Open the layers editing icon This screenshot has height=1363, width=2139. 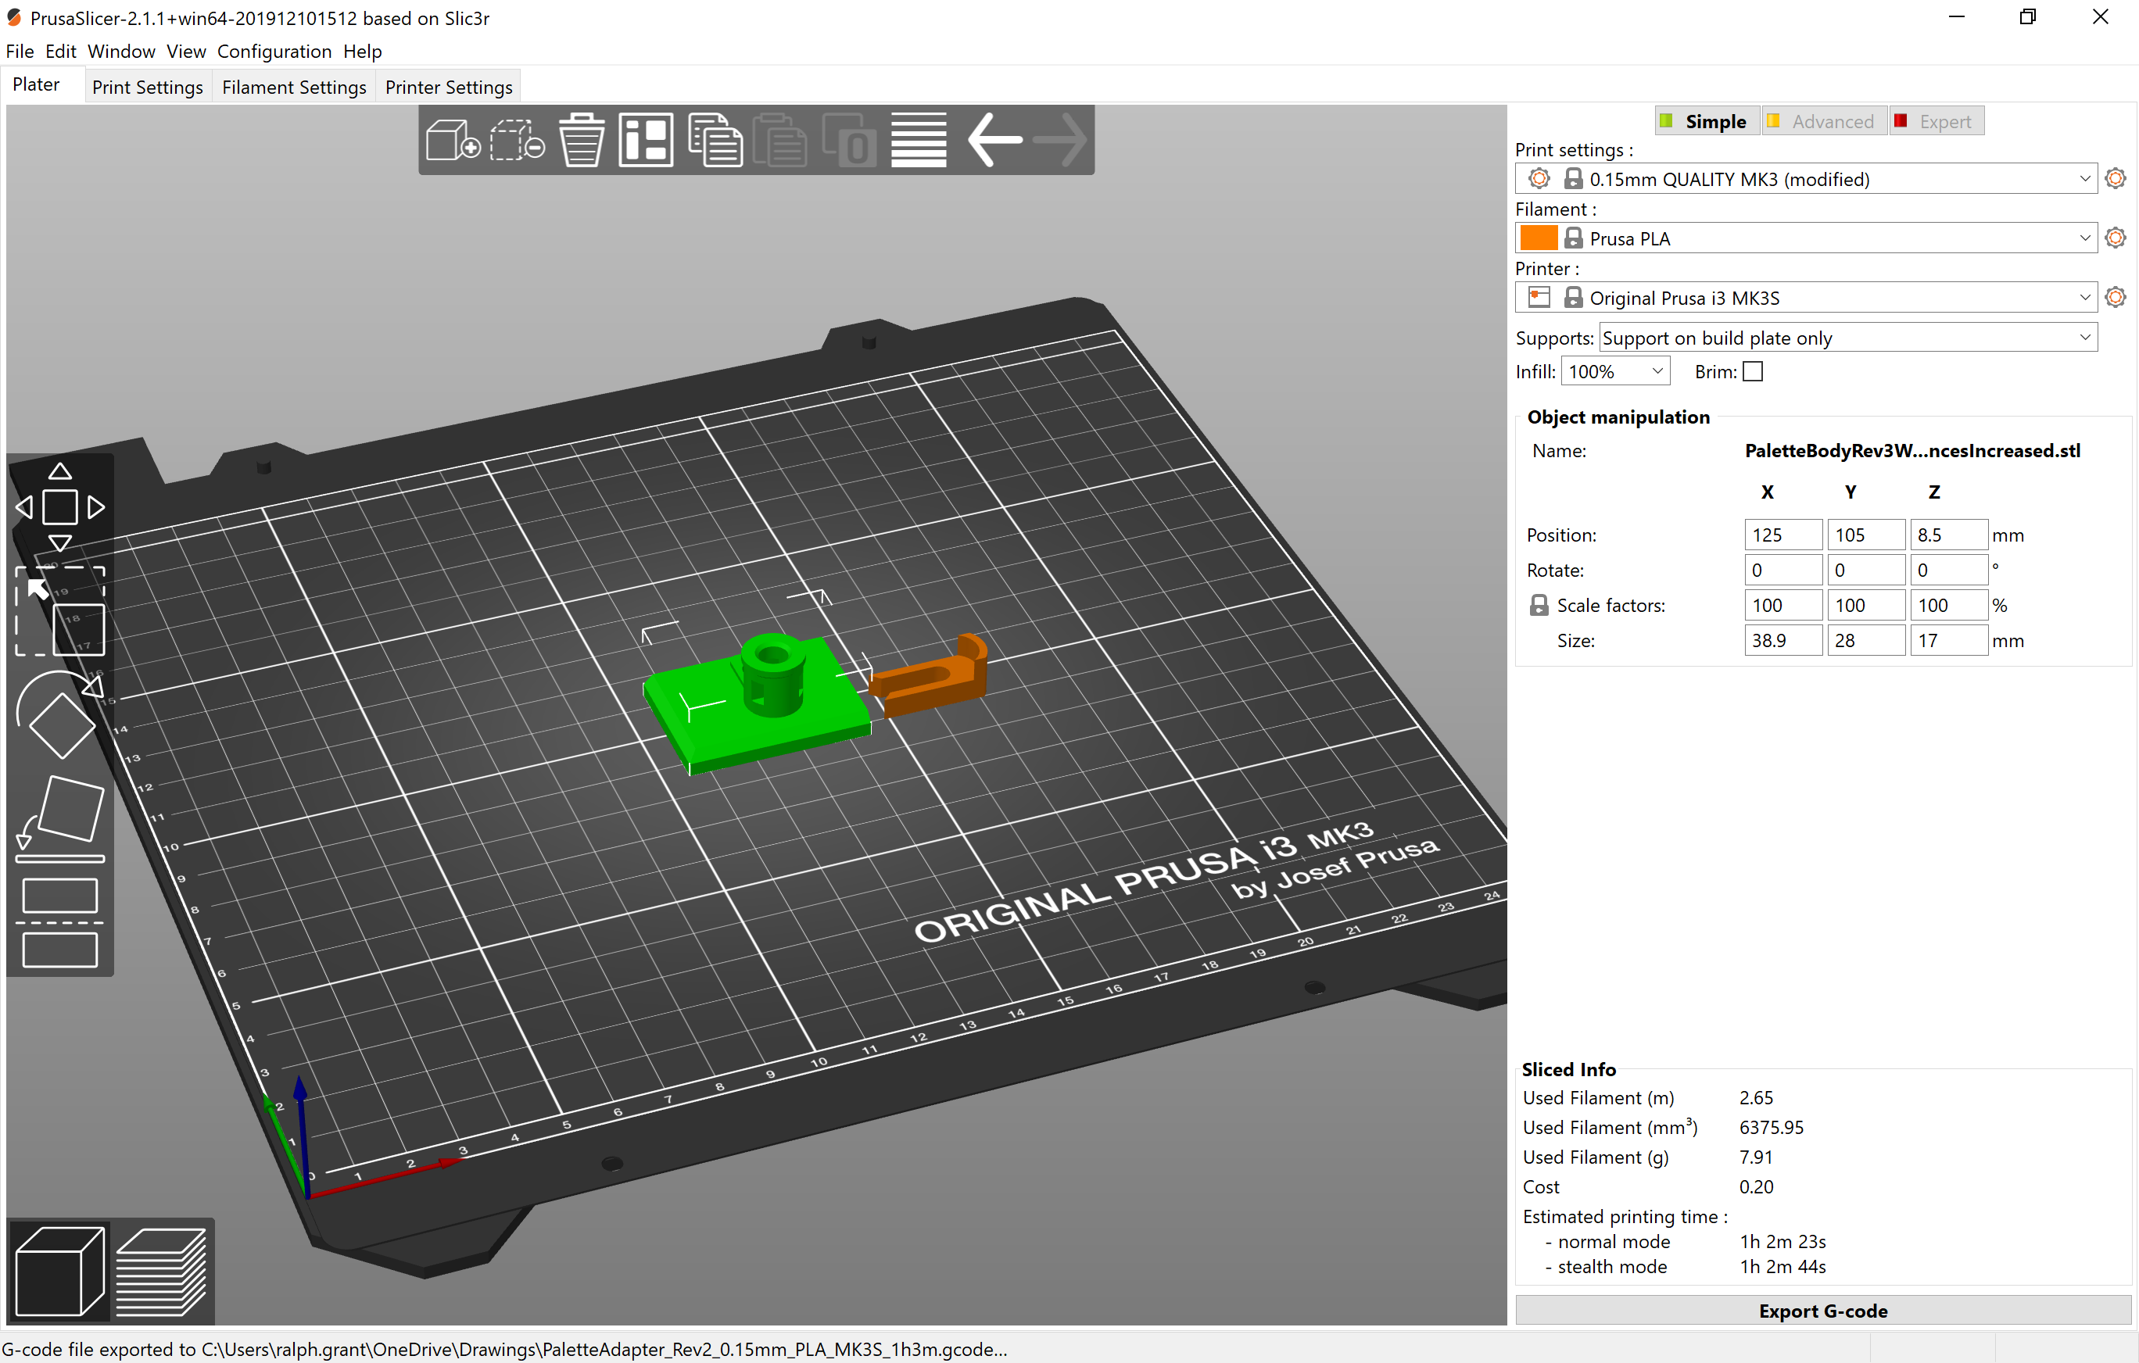click(x=919, y=139)
